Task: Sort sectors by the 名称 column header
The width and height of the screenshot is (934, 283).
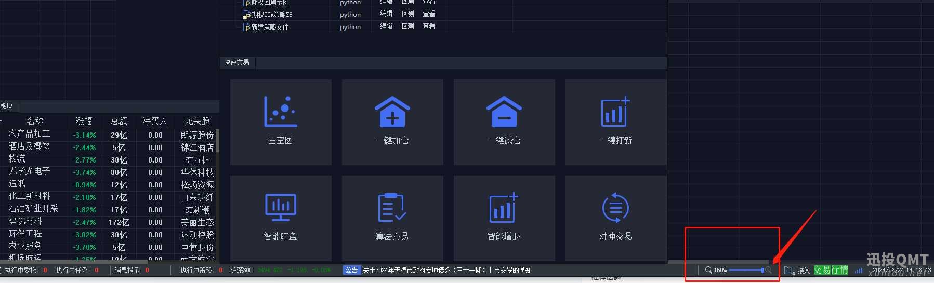Action: 35,121
